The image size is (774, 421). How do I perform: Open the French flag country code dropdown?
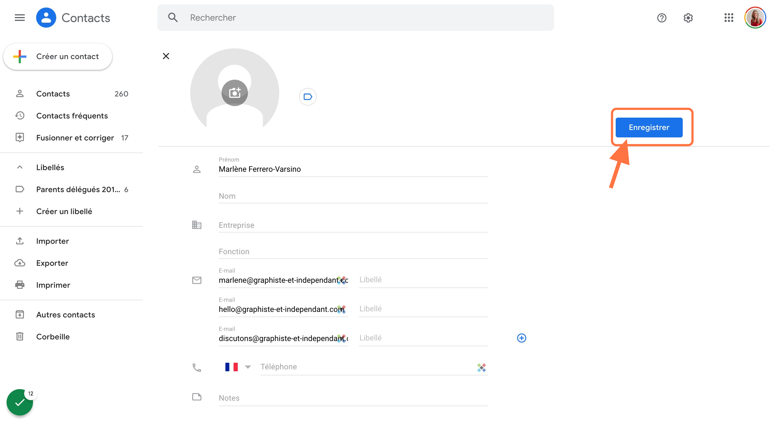[x=238, y=367]
